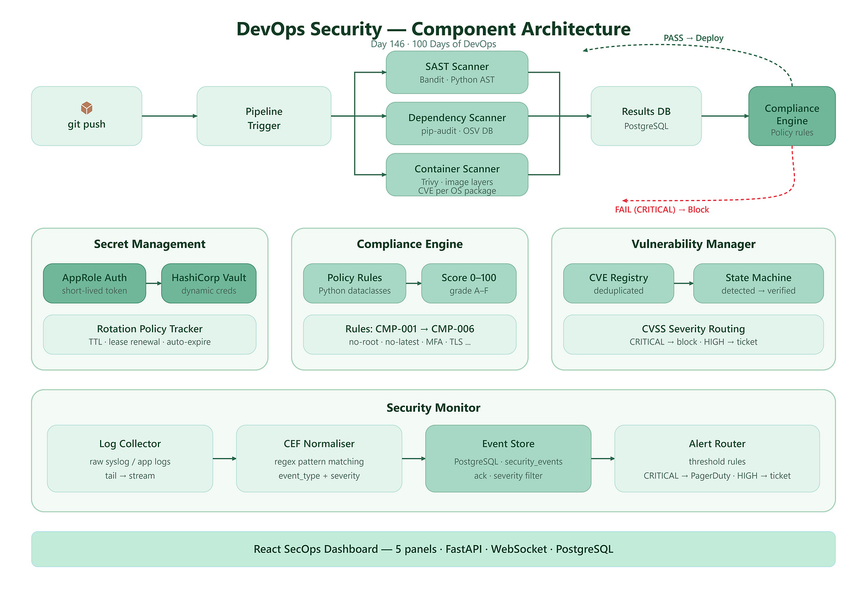Select the Rotation Policy Tracker box

(149, 334)
